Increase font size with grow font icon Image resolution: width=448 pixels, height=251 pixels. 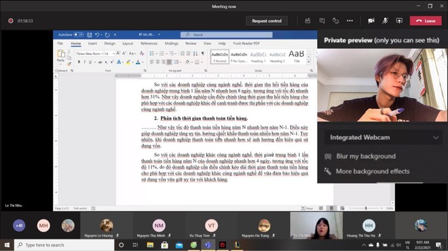118,53
